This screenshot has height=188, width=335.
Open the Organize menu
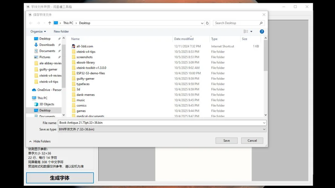coord(38,31)
